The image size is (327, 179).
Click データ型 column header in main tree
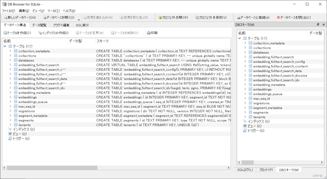coord(82,41)
